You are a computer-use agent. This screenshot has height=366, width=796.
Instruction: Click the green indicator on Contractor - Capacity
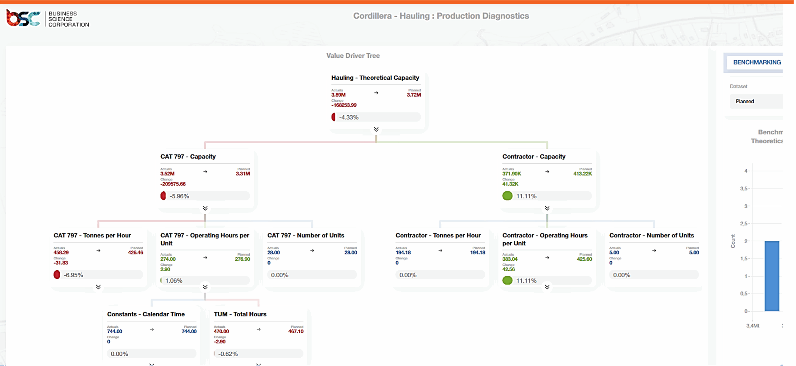tap(508, 196)
